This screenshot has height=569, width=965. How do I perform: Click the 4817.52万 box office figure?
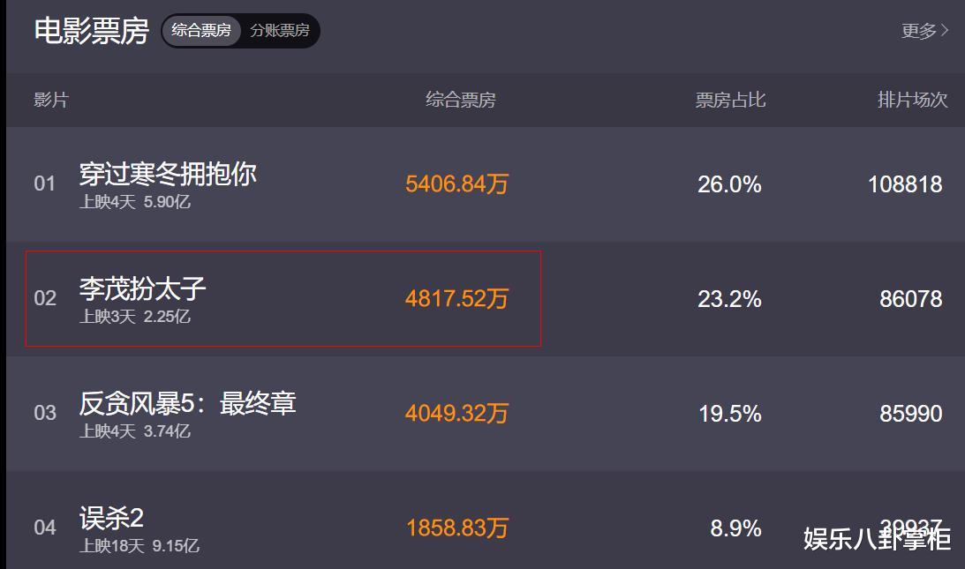(x=456, y=299)
